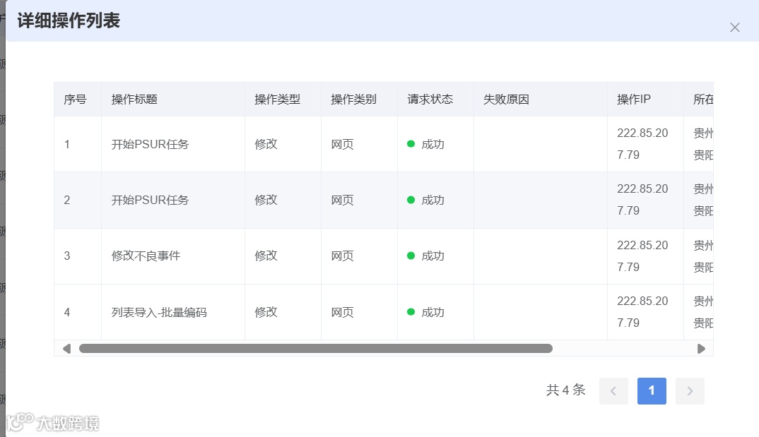759x437 pixels.
Task: Click the scrollbar left arrow
Action: tap(66, 348)
